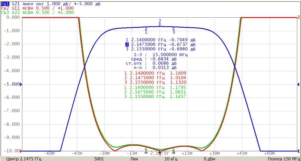The image size is (301, 161).
Task: Click the ст.отк statistic 0.0086 дБ
Action: 165,63
